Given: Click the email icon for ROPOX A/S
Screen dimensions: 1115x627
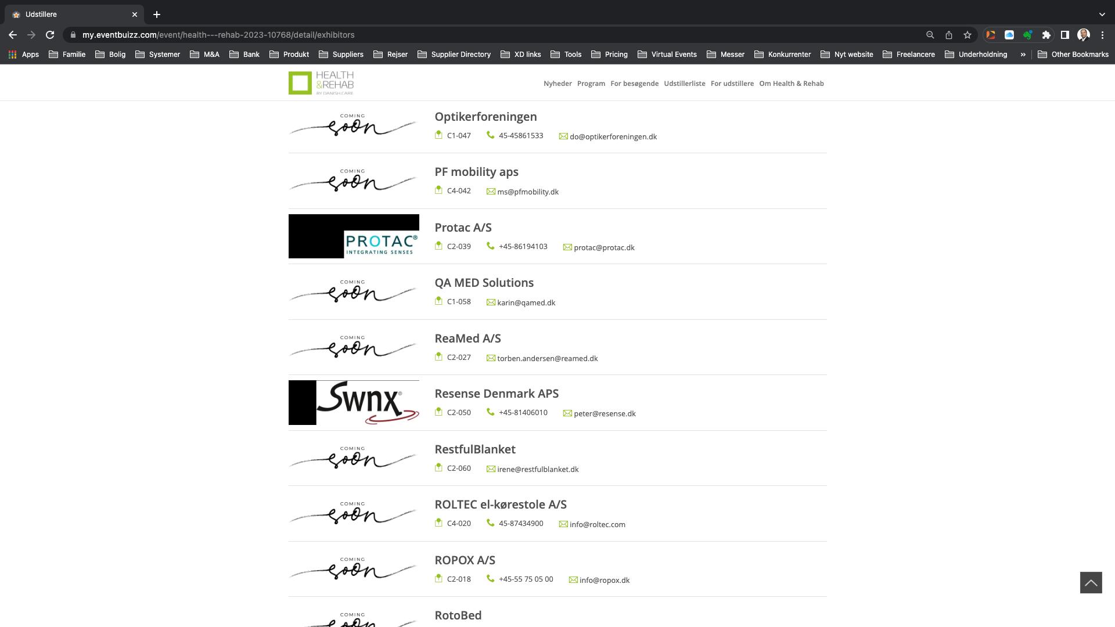Looking at the screenshot, I should tap(573, 580).
